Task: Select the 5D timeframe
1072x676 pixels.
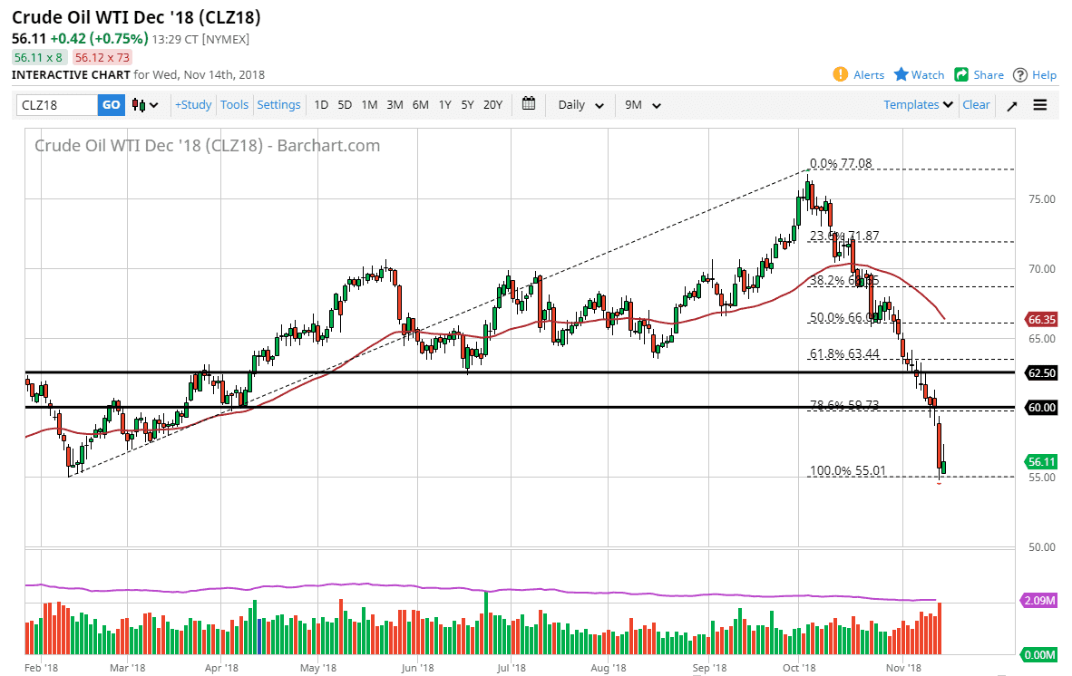Action: tap(345, 104)
